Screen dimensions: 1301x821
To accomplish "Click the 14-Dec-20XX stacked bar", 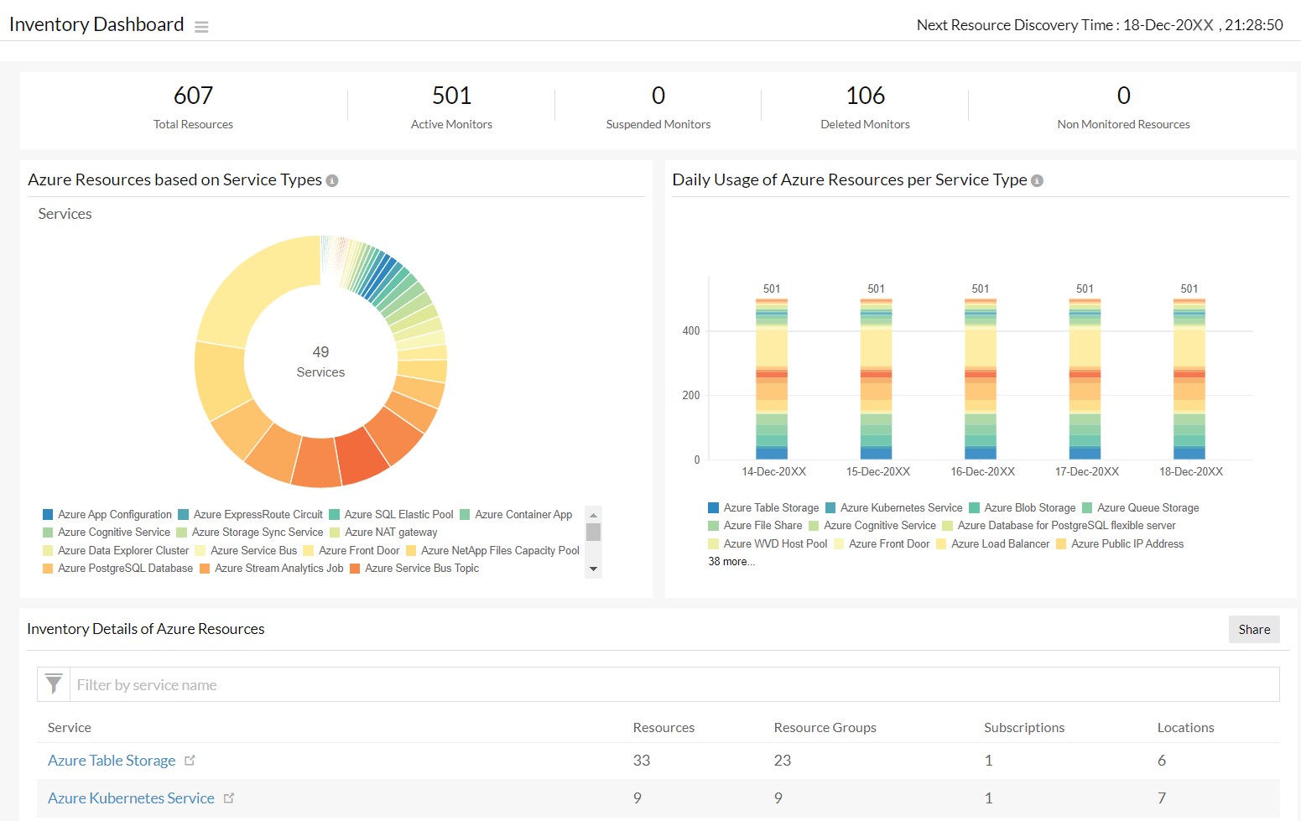I will (x=772, y=379).
